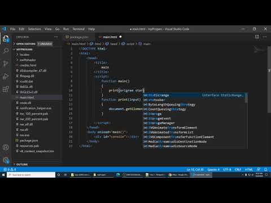Switch to the package.json tab
The height and width of the screenshot is (203, 271).
click(77, 37)
